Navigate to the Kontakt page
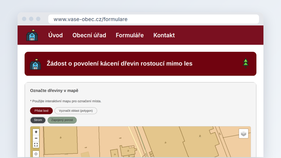Screen dimensions: 281x158 (x=164, y=35)
